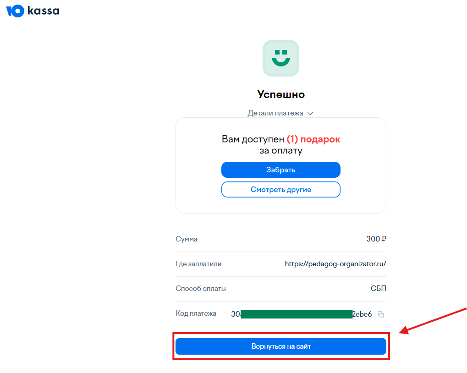The height and width of the screenshot is (373, 467).
Task: Click the green smiley success icon
Action: [x=281, y=58]
